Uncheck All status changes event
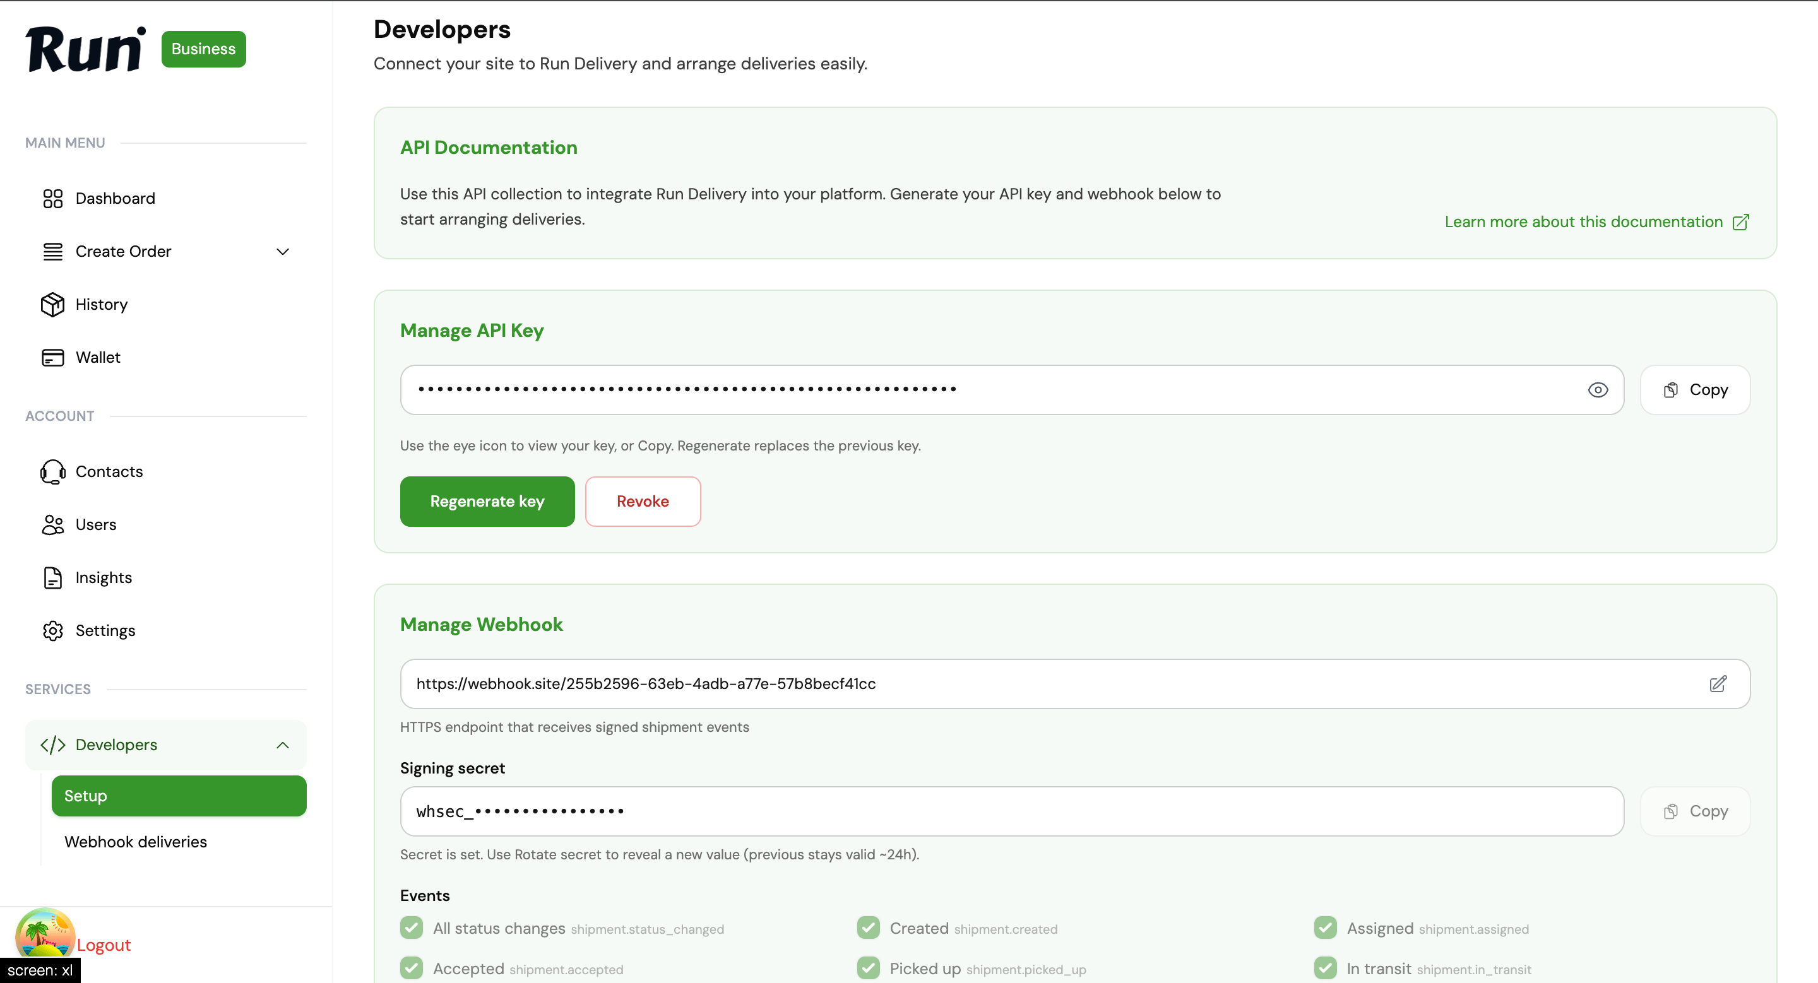 pos(412,927)
